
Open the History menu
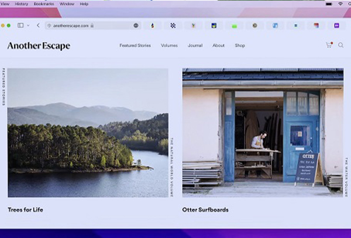(x=22, y=4)
